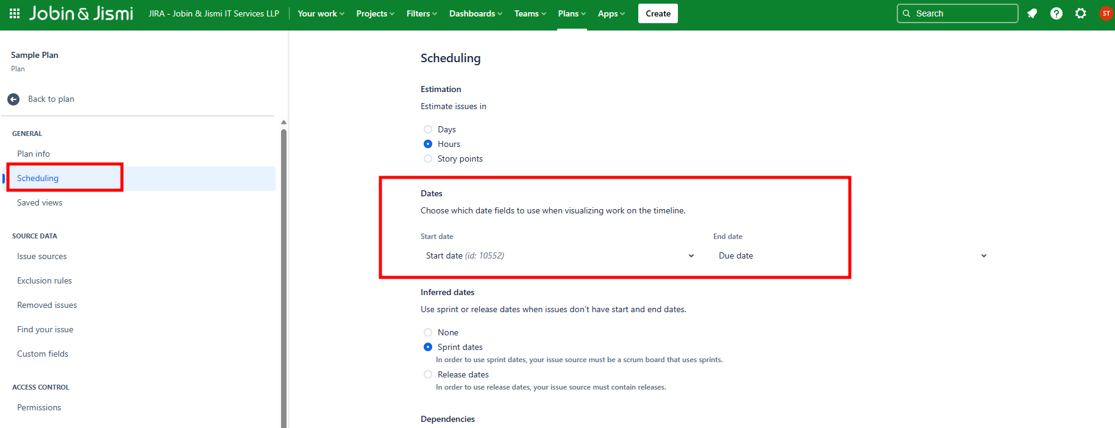Open the help question mark icon
The image size is (1115, 428).
click(x=1056, y=13)
